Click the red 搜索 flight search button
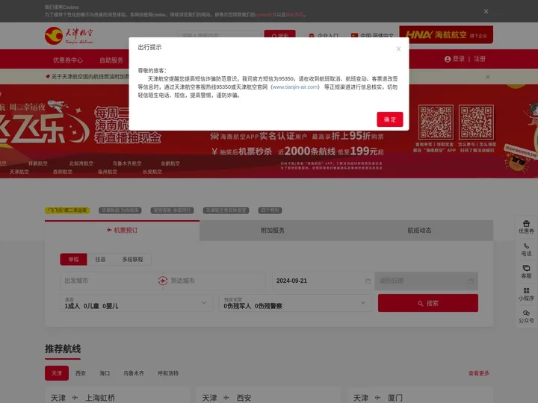 428,303
